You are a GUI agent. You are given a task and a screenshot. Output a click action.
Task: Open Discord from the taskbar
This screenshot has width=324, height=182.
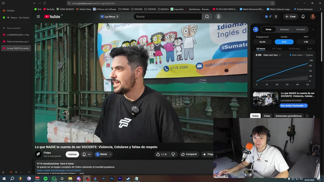[79, 179]
